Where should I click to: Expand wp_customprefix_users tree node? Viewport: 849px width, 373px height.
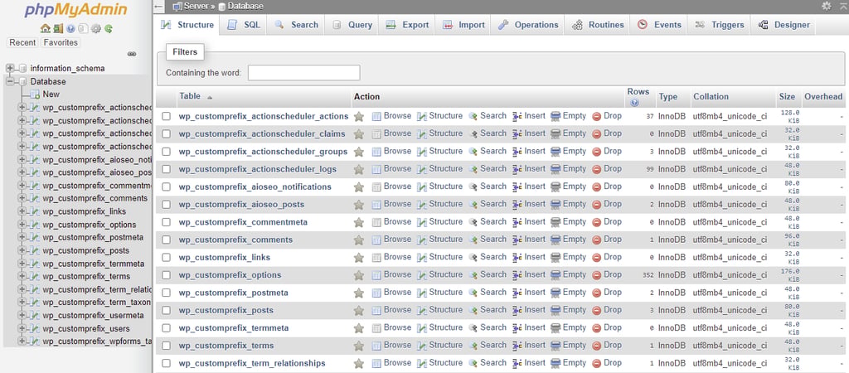click(22, 328)
